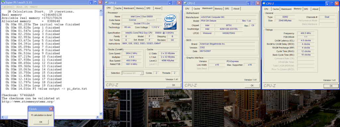Image resolution: width=340 pixels, height=127 pixels.
Task: Select the SPD tab in the Memory CPU-Z window
Action: 306,9
